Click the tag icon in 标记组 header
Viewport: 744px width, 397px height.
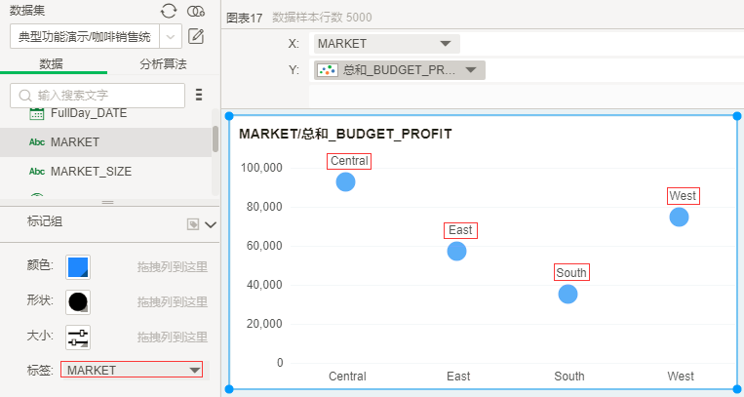[193, 224]
